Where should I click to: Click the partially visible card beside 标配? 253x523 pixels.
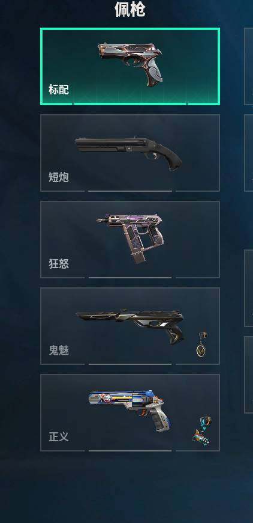249,66
